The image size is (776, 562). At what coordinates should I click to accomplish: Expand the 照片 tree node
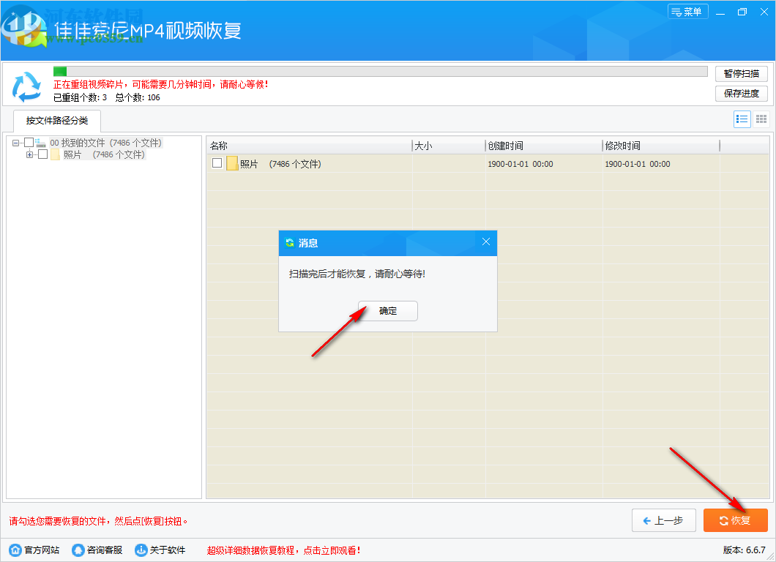tap(30, 155)
